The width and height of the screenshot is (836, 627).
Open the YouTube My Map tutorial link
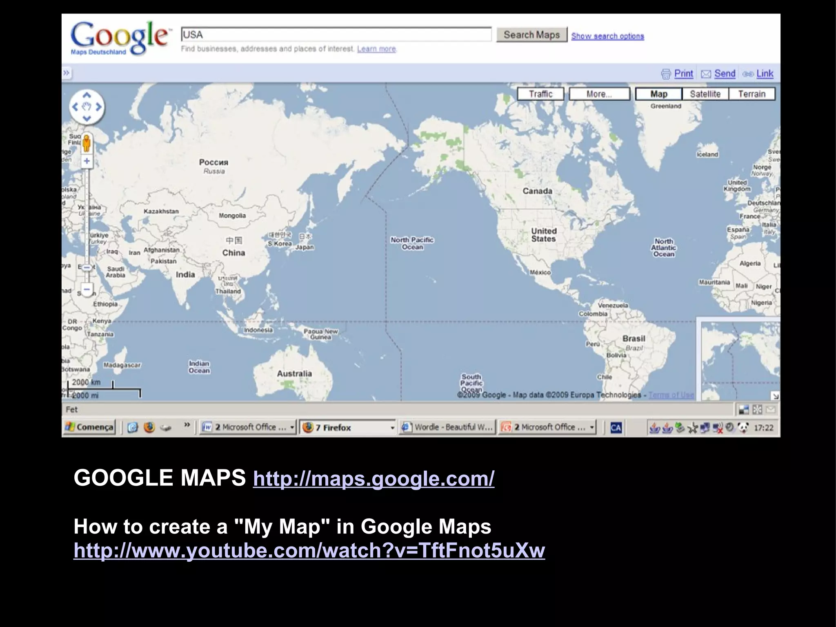tap(309, 550)
